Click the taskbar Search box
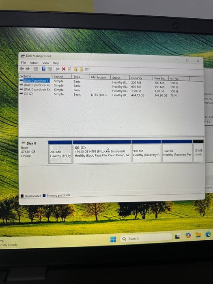Image resolution: width=213 pixels, height=284 pixels. click(146, 238)
